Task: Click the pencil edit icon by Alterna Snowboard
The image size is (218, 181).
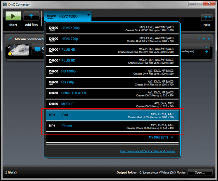Action: pyautogui.click(x=10, y=39)
